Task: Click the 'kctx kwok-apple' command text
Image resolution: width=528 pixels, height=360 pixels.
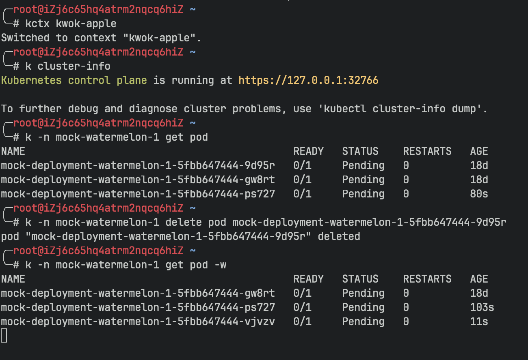Action: (71, 24)
